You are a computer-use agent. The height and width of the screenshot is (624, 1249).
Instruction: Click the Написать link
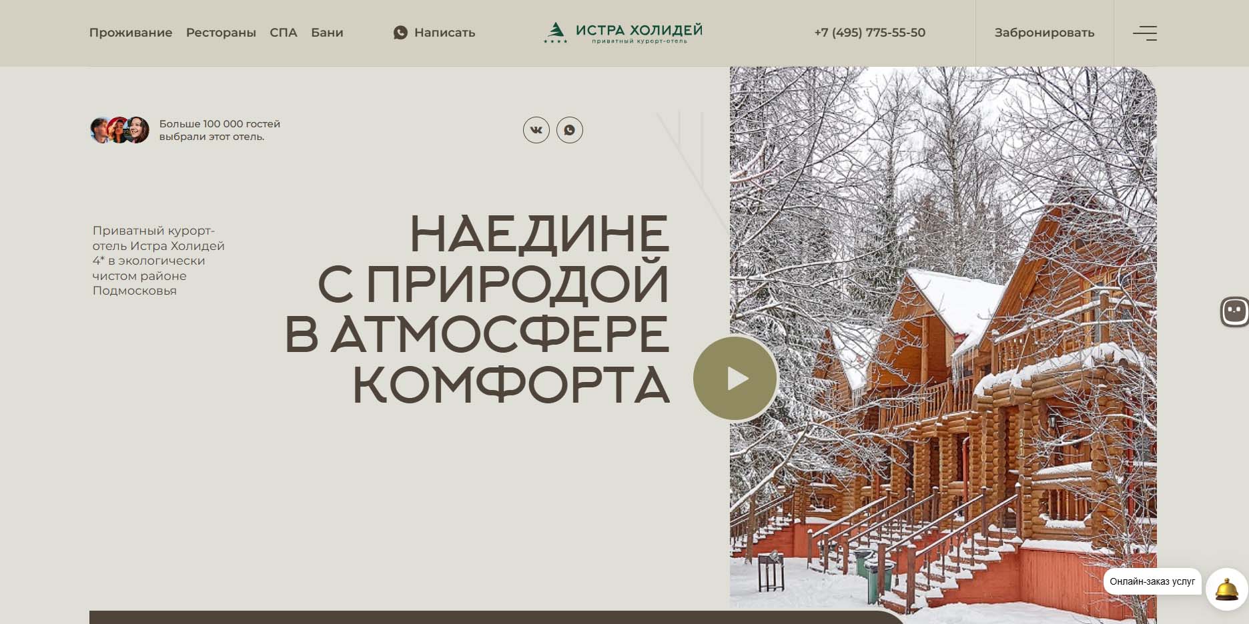tap(444, 33)
